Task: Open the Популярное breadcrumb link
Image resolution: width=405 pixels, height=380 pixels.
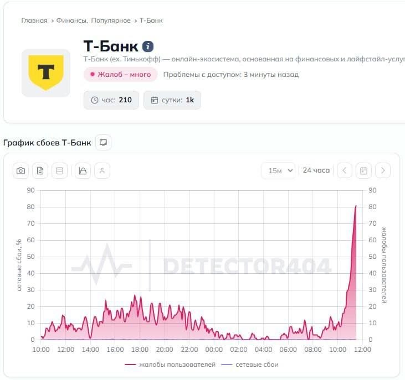Action: coord(111,20)
